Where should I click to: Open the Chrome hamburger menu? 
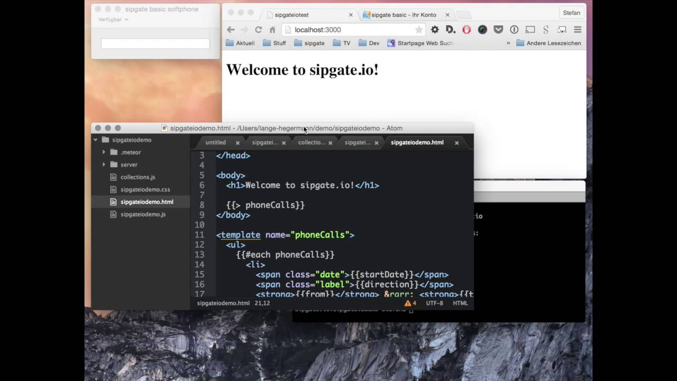pyautogui.click(x=578, y=30)
